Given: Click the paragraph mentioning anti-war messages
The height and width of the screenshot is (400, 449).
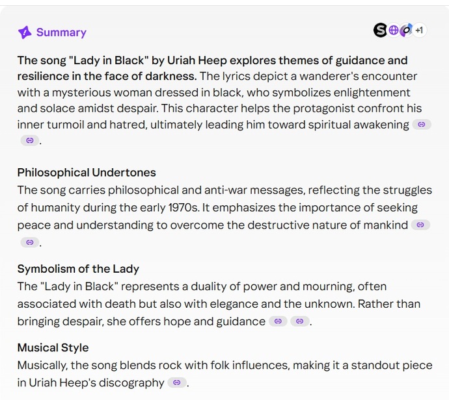Looking at the screenshot, I should [224, 216].
